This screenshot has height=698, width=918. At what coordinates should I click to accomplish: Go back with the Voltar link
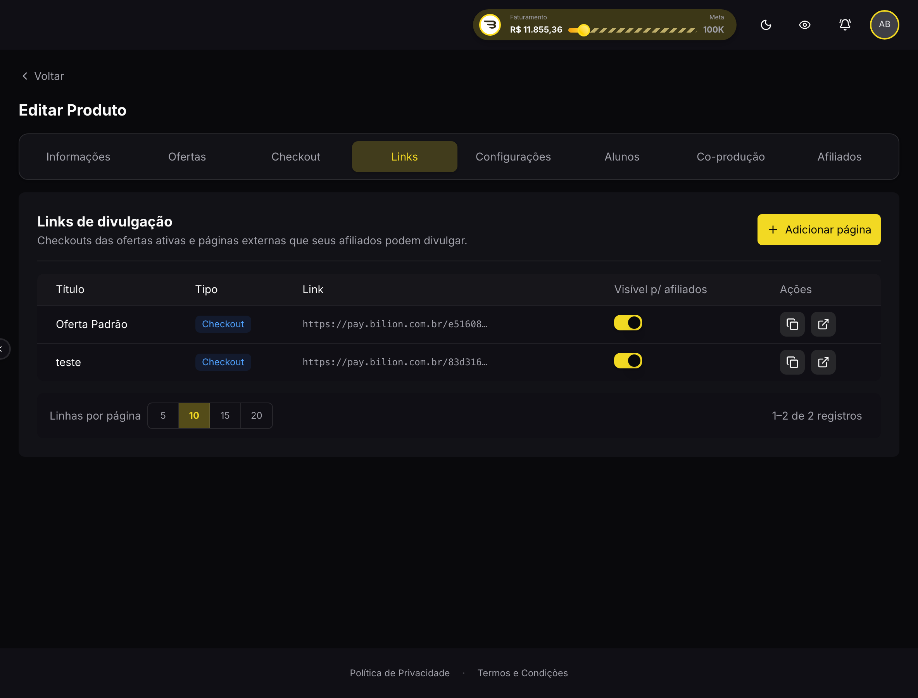(x=43, y=76)
